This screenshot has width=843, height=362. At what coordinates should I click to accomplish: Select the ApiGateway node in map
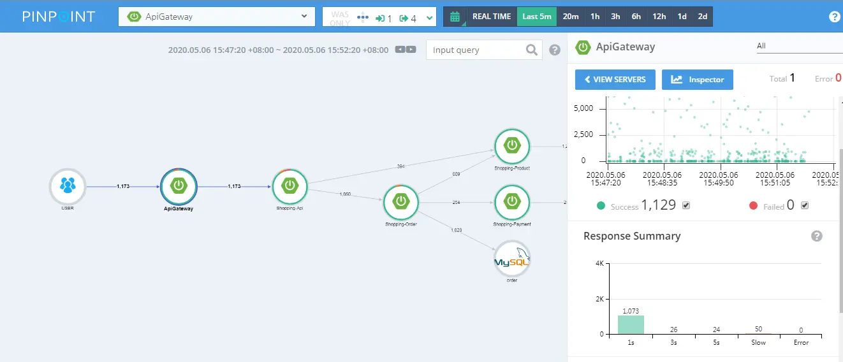pos(179,186)
